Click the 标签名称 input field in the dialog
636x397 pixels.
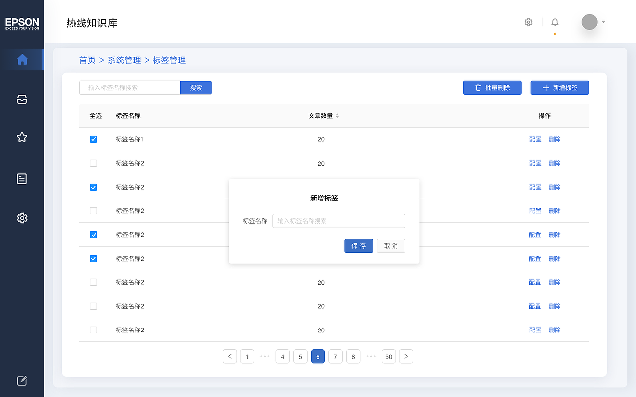click(338, 221)
